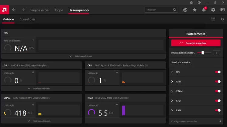Viewport: 227px width, 127px height.
Task: Restore the window size
Action: pos(215,2)
